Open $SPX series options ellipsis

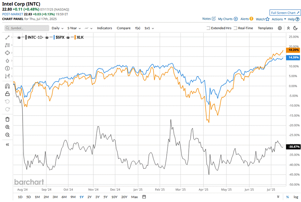[51, 37]
